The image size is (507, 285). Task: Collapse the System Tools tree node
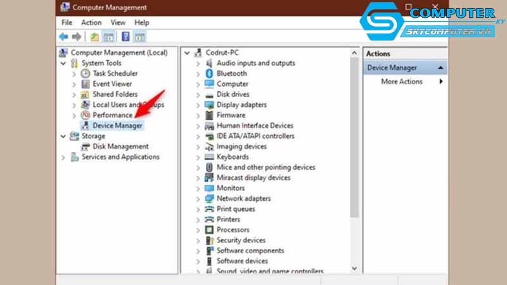(x=63, y=63)
